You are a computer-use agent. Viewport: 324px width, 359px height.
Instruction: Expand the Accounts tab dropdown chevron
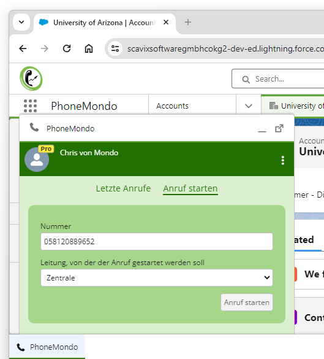249,106
